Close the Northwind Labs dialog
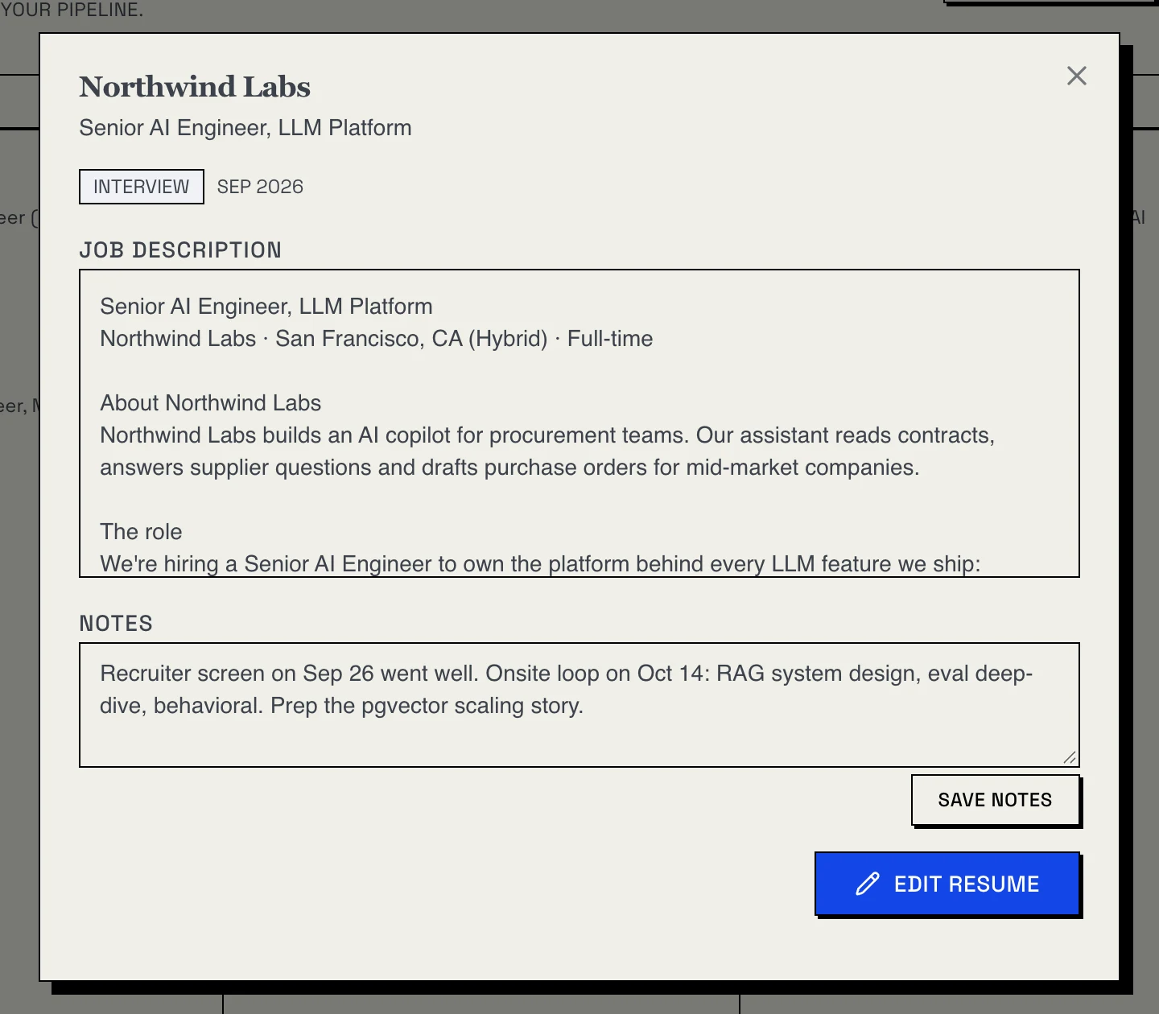Image resolution: width=1159 pixels, height=1014 pixels. [1076, 76]
